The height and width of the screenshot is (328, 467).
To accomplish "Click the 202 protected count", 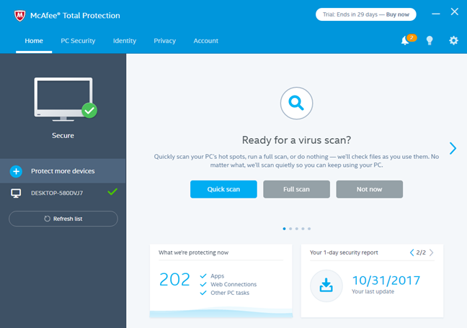I will [x=174, y=280].
